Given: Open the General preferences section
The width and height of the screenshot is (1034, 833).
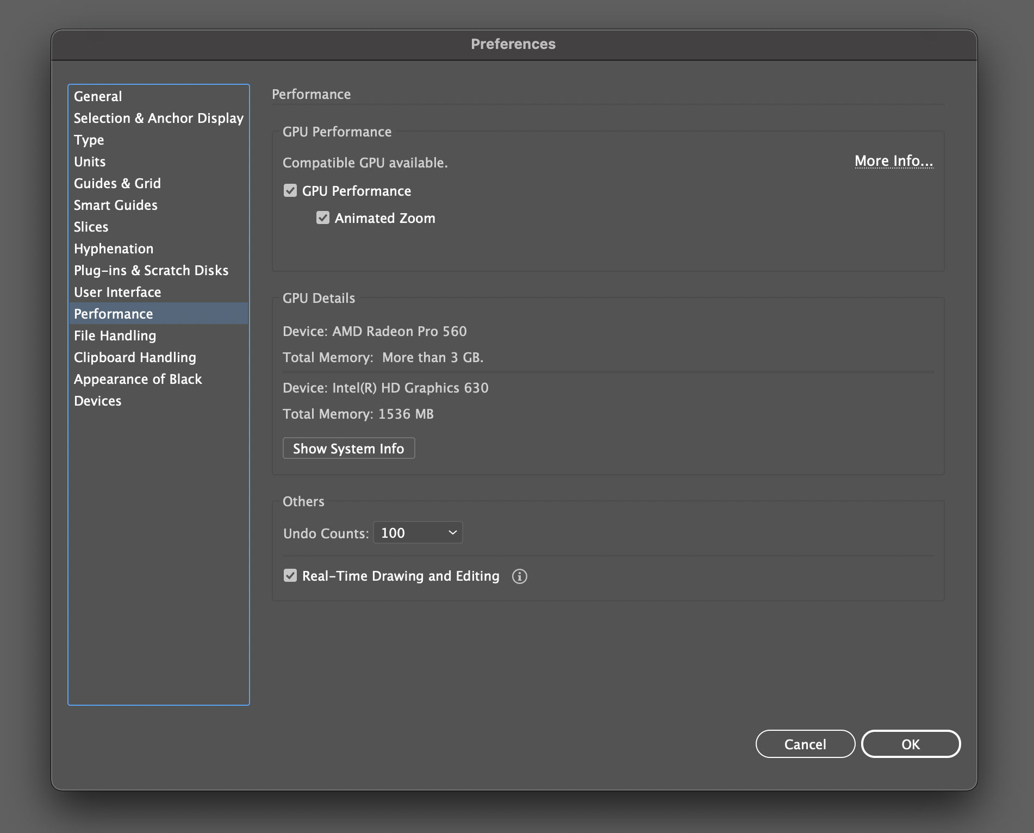Looking at the screenshot, I should click(98, 96).
